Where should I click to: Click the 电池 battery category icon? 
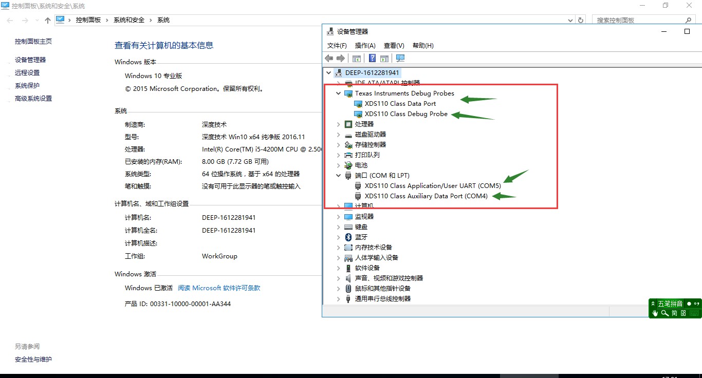(x=348, y=165)
